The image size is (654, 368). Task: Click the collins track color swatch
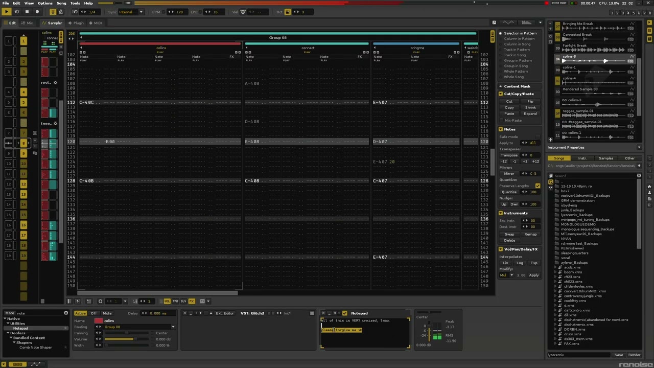pos(98,321)
